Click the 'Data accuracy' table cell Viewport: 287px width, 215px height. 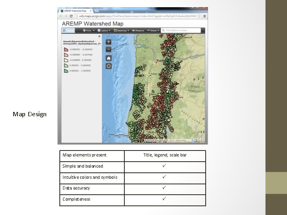pos(92,189)
